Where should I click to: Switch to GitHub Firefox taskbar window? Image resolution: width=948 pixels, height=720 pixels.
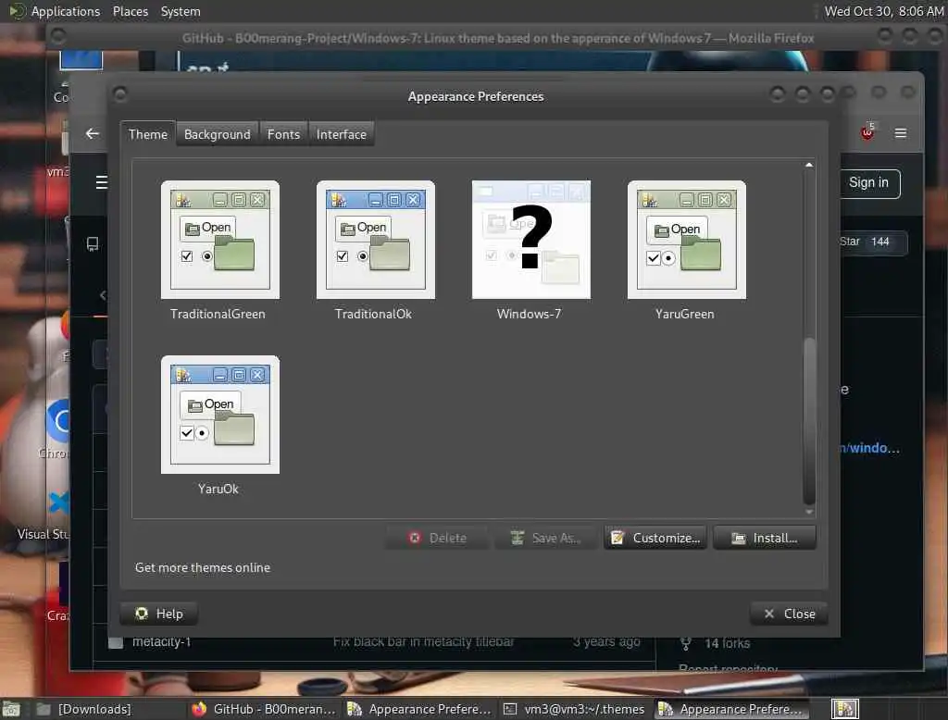[x=264, y=709]
